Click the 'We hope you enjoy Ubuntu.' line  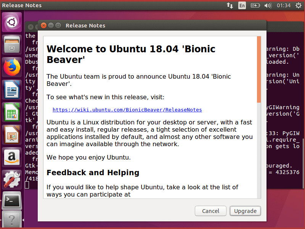[x=88, y=157]
